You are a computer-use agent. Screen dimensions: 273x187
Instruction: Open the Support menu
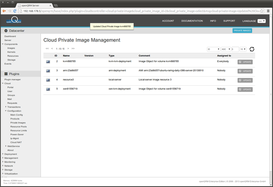point(229,21)
